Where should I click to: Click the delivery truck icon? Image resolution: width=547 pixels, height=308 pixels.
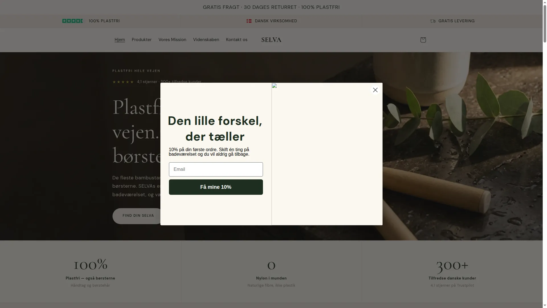(x=433, y=21)
